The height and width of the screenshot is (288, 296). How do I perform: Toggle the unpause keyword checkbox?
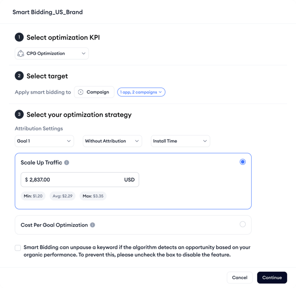[x=18, y=247]
